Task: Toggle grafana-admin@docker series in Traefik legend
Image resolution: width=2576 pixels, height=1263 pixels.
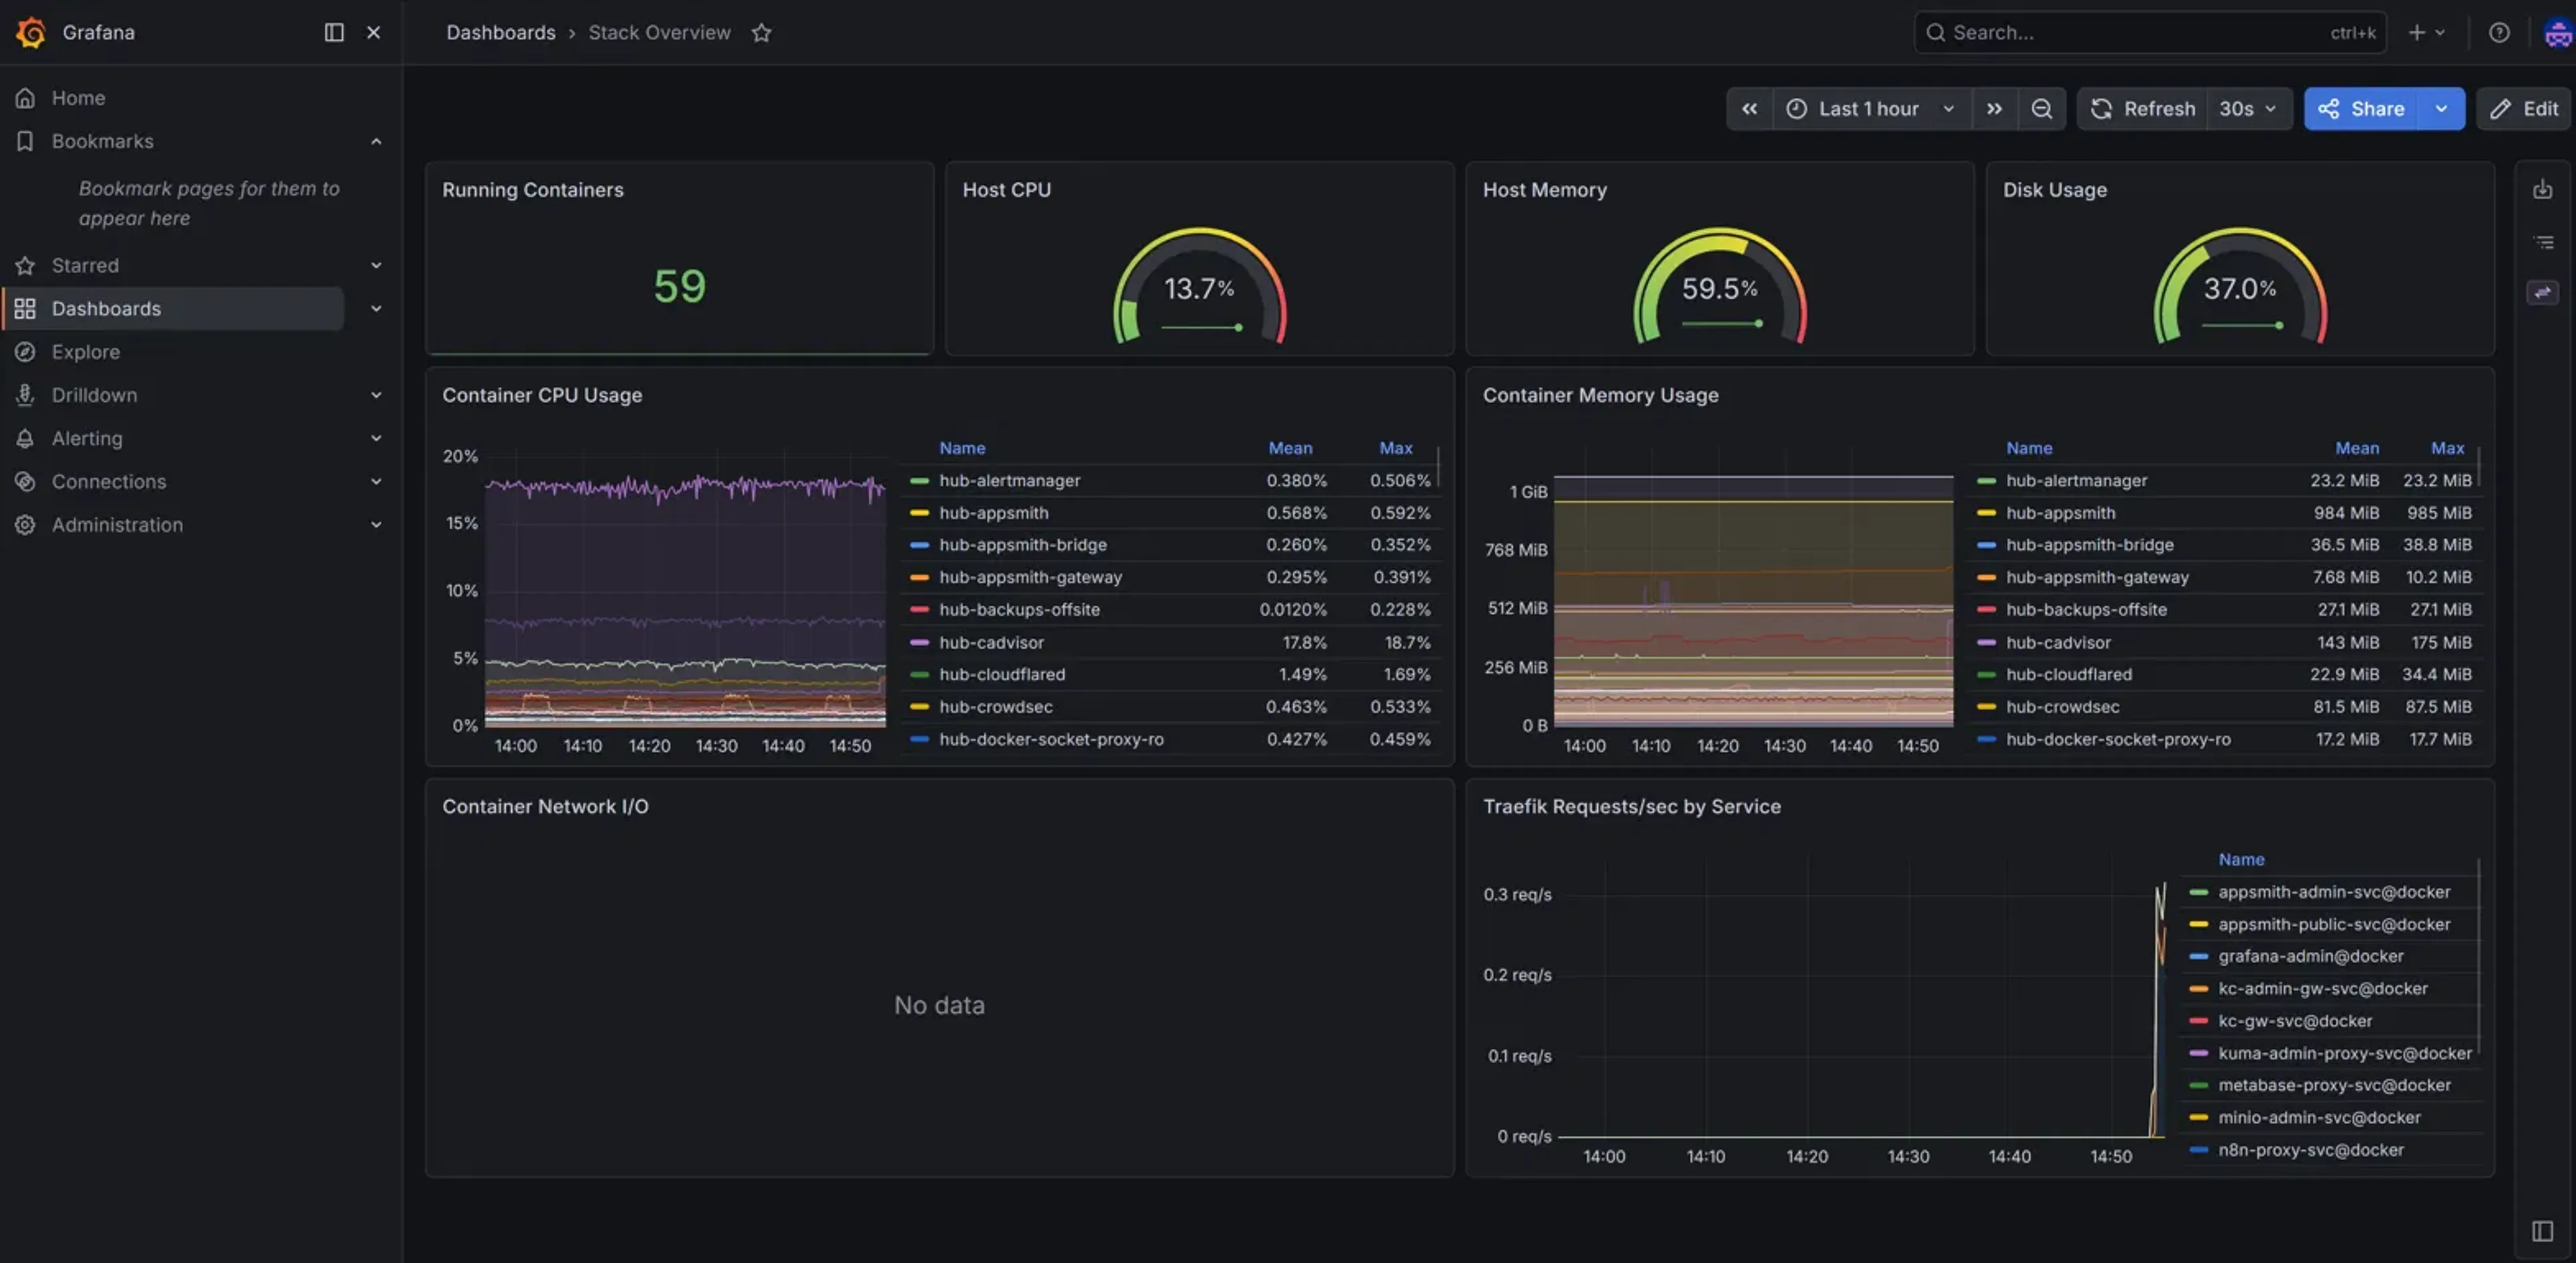Action: 2310,956
